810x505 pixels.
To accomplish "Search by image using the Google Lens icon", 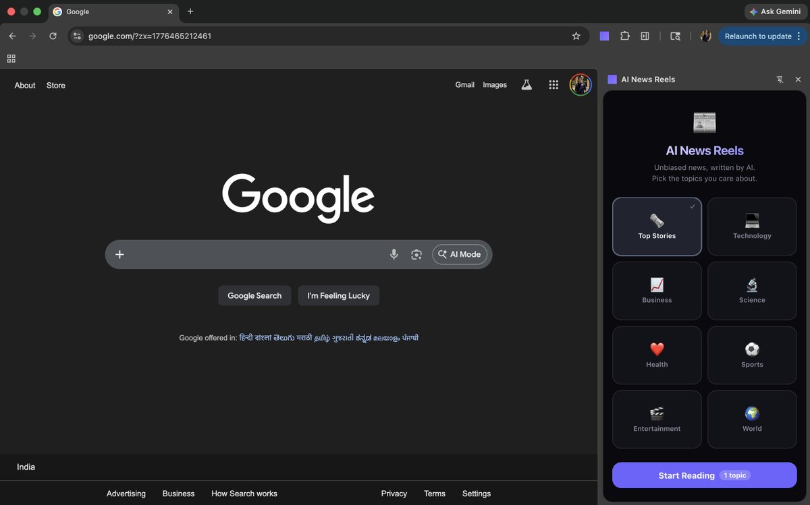I will pos(416,254).
